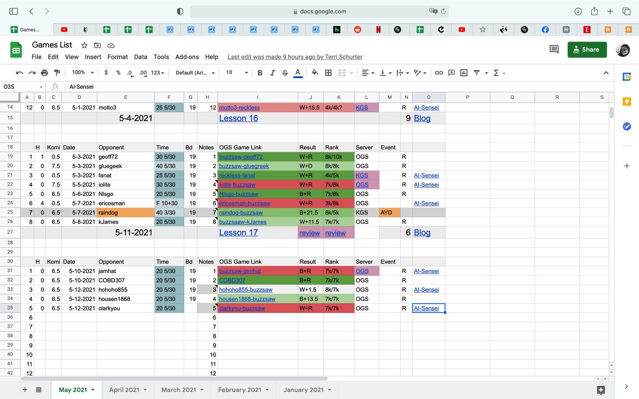Click the Name Box showing O35
Viewport: 639px width, 399px height.
(20, 87)
